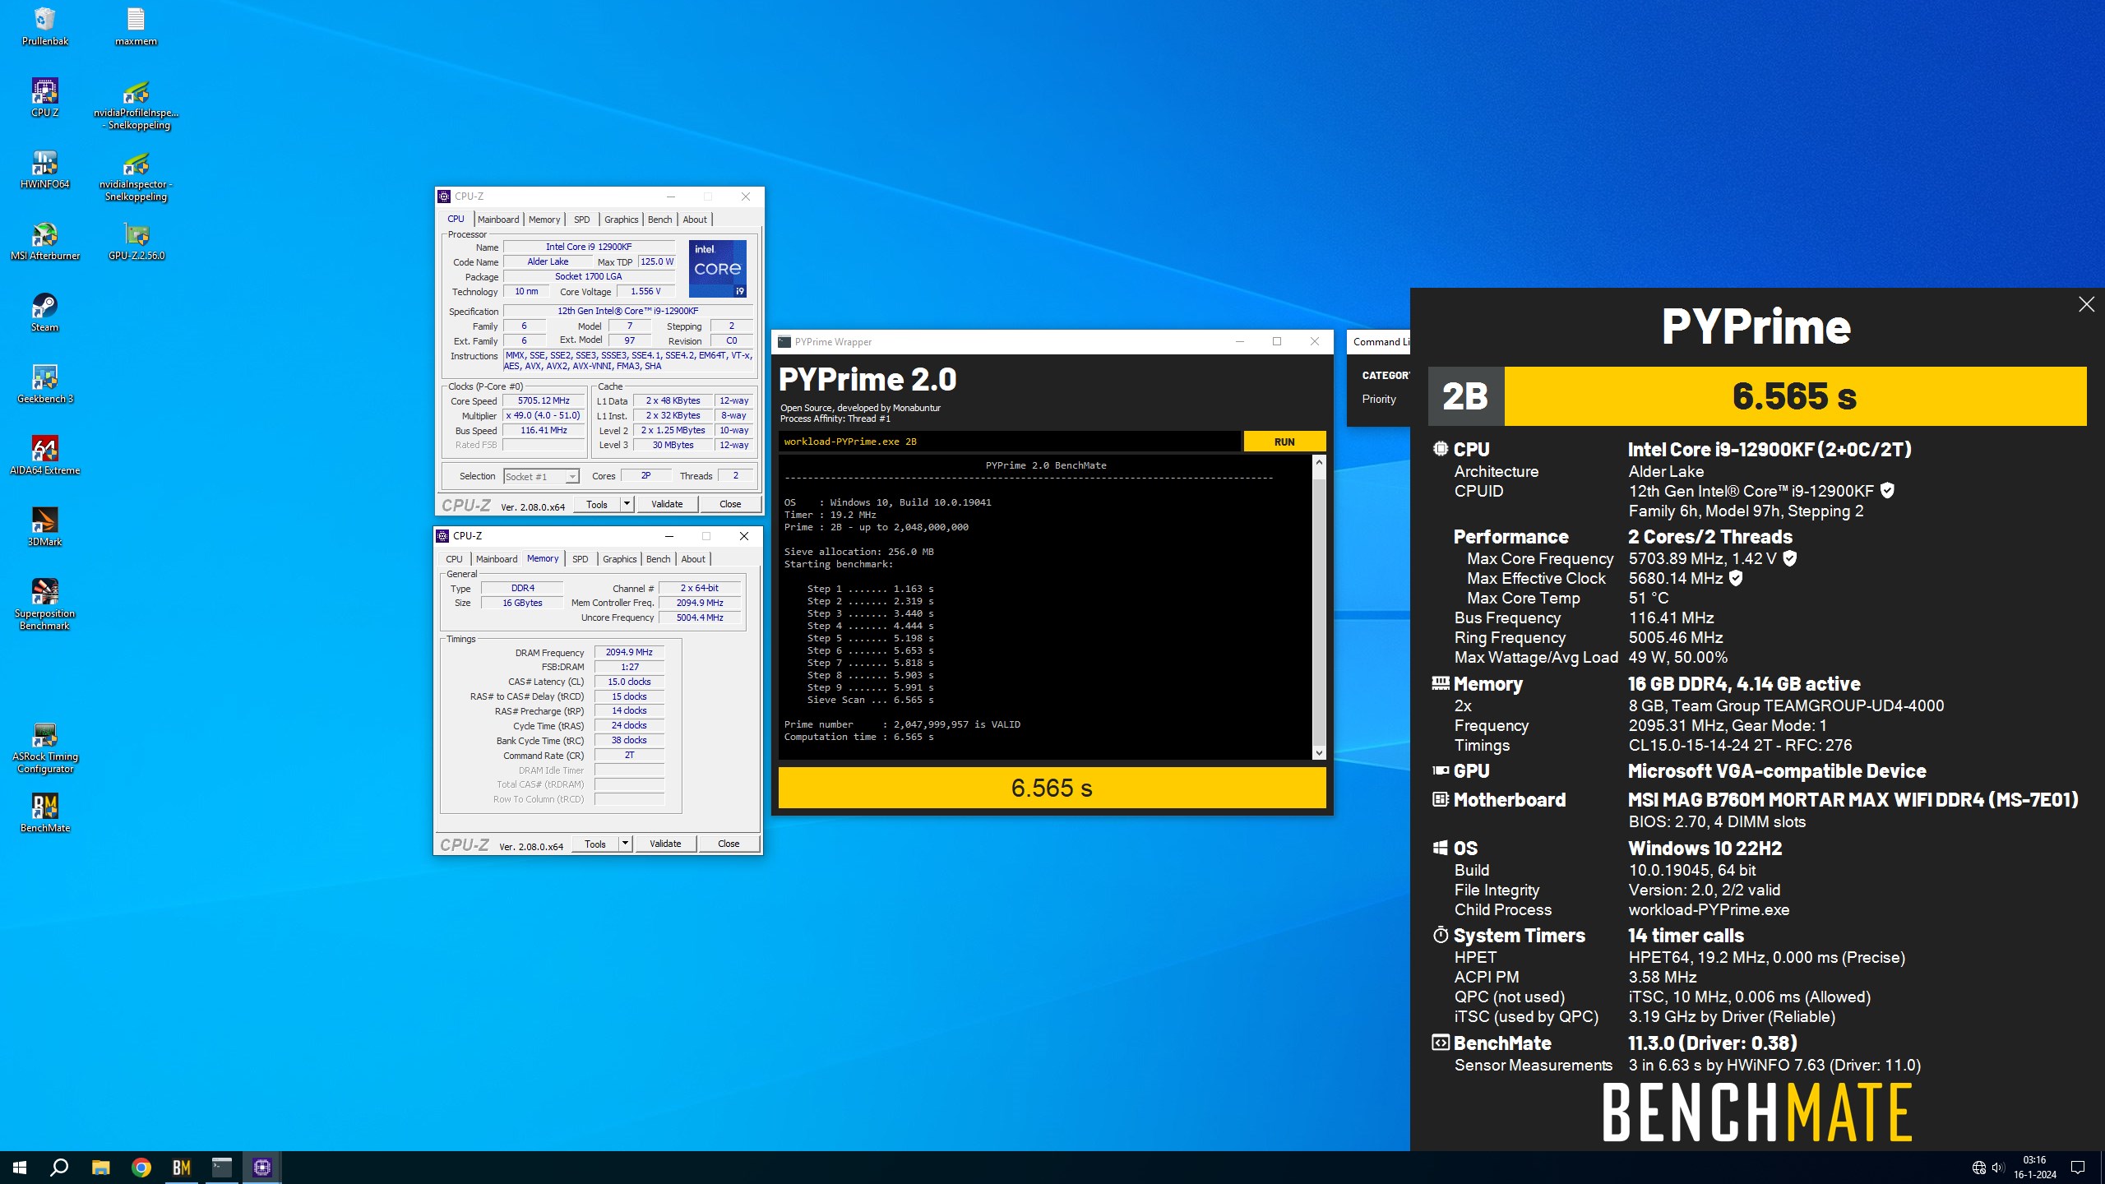The height and width of the screenshot is (1184, 2105).
Task: Open SPD tab in upper CPU-Z
Action: tap(582, 220)
